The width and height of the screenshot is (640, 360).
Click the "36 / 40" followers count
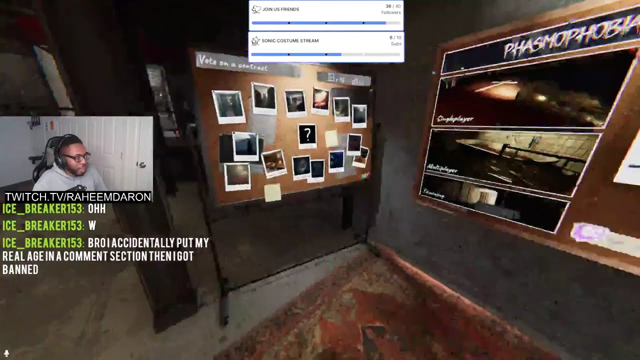[x=393, y=6]
